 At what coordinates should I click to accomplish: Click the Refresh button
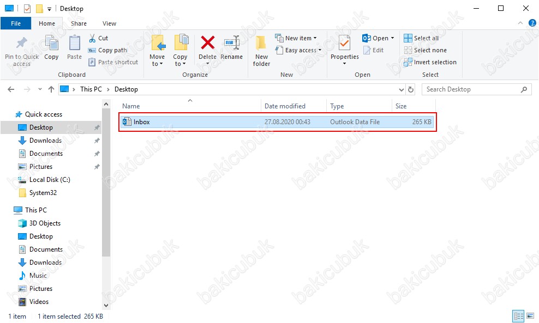coord(411,89)
